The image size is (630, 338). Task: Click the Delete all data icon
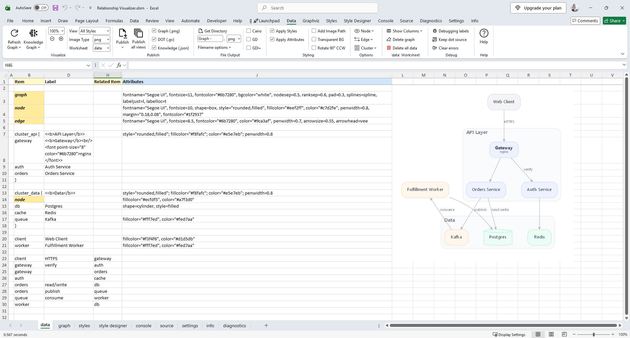point(389,48)
